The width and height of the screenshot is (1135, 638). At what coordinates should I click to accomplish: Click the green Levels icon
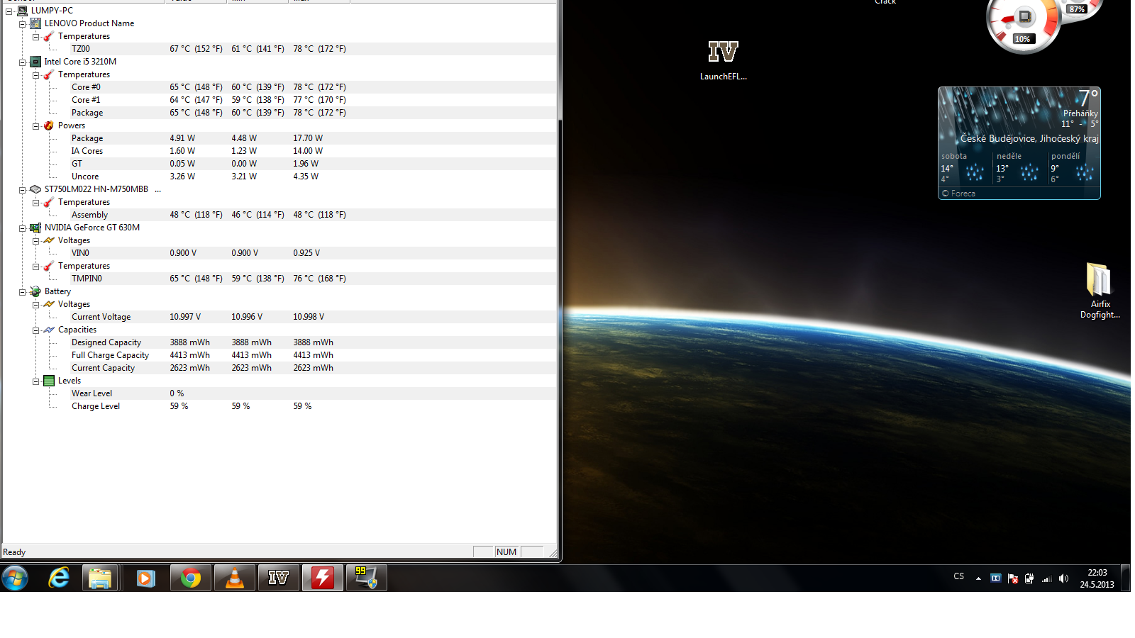49,381
